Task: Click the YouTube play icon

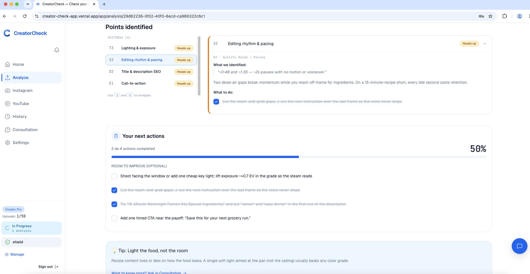Action: [7, 104]
